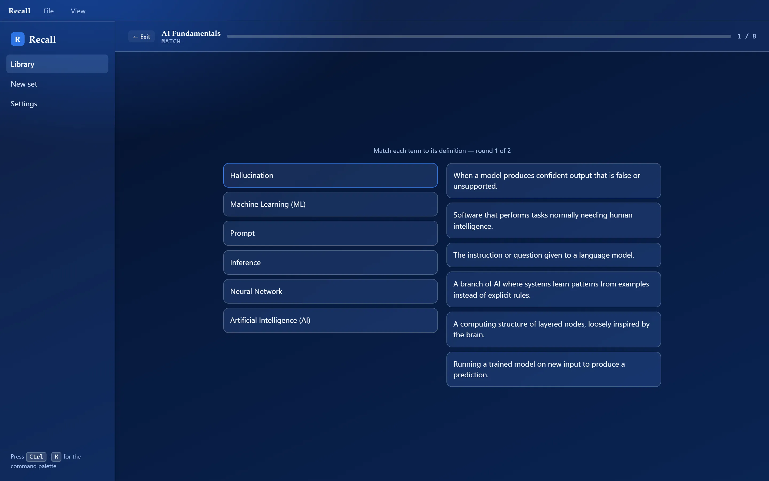Viewport: 769px width, 481px height.
Task: Click the Recall sidebar title text
Action: [42, 40]
